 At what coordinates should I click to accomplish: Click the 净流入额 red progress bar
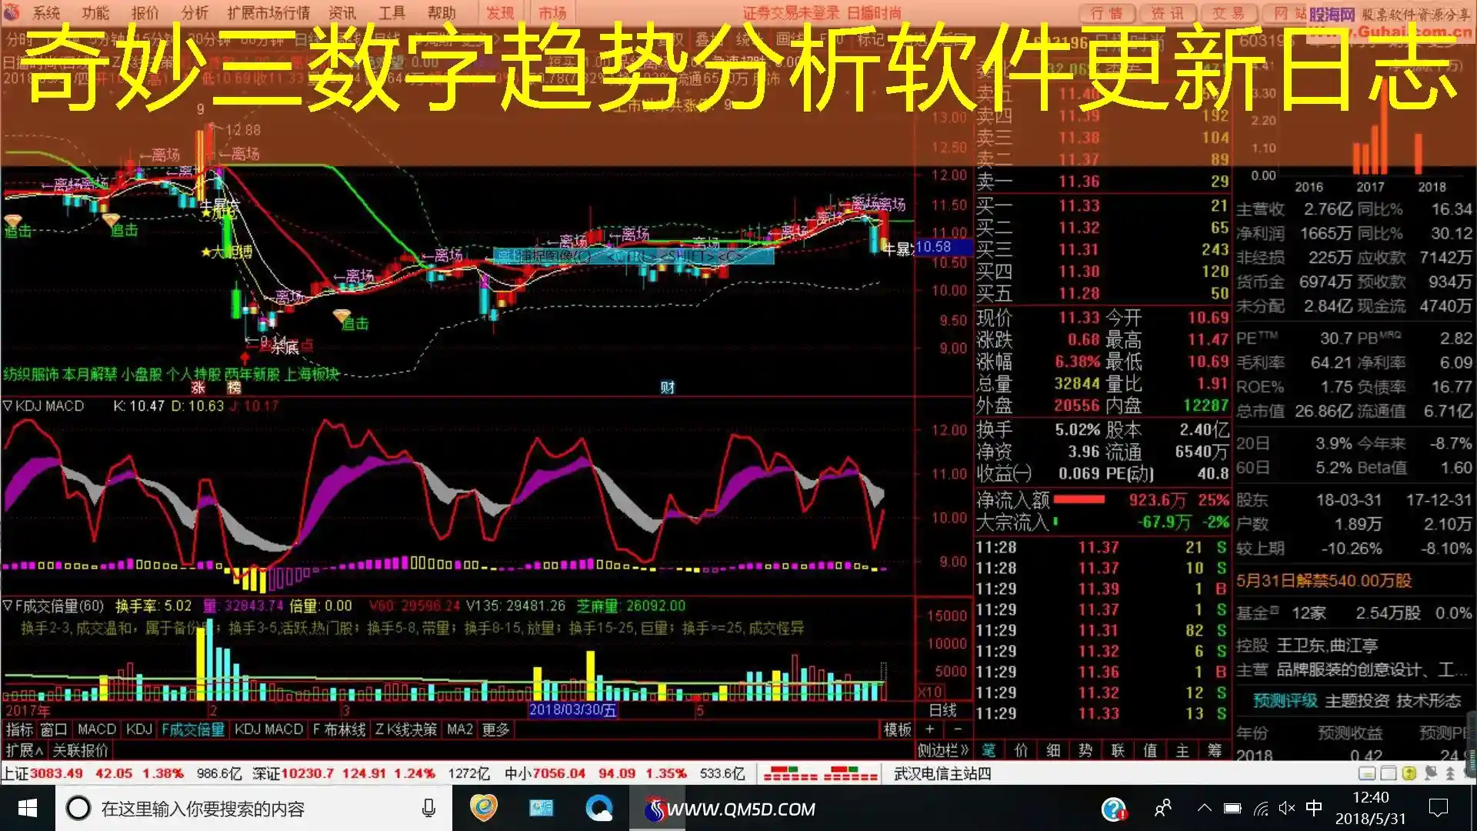[1079, 499]
